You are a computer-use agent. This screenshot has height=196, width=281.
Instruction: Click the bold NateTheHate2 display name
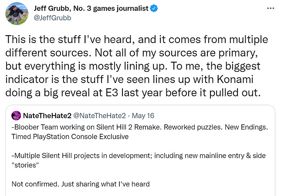pyautogui.click(x=48, y=116)
